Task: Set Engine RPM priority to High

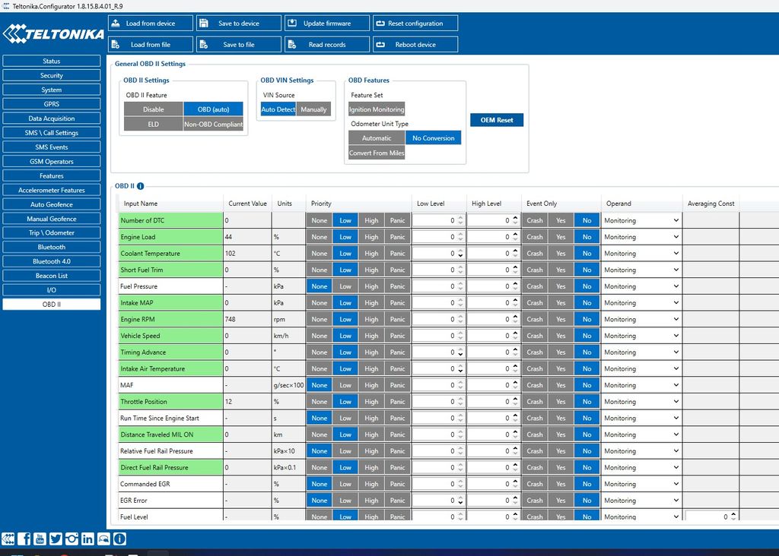Action: pyautogui.click(x=371, y=320)
